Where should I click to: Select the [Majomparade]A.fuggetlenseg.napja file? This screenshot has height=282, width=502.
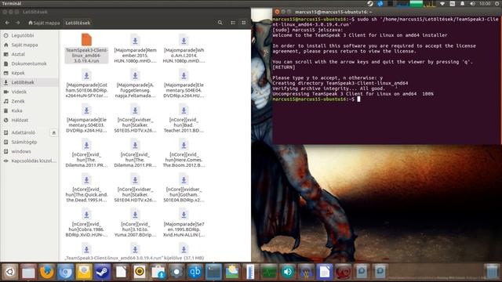pyautogui.click(x=135, y=84)
